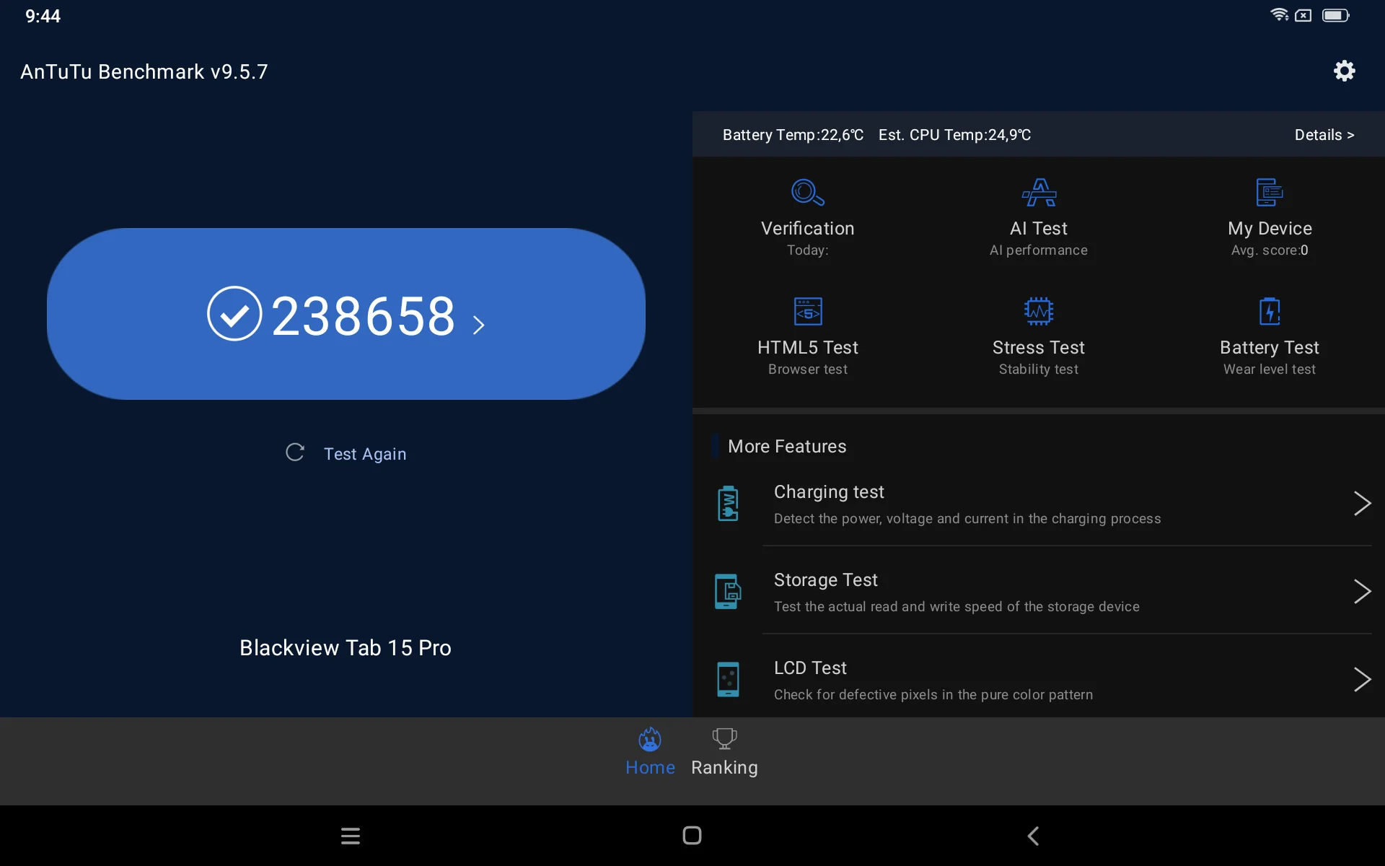1385x866 pixels.
Task: Expand the Storage Test row chevron
Action: coord(1361,592)
